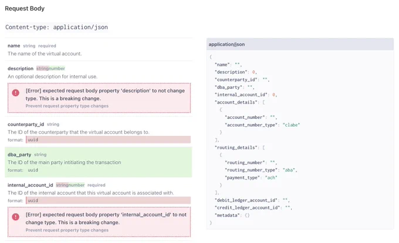Click the "routing_details" key in JSON example
The height and width of the screenshot is (243, 399).
click(236, 148)
